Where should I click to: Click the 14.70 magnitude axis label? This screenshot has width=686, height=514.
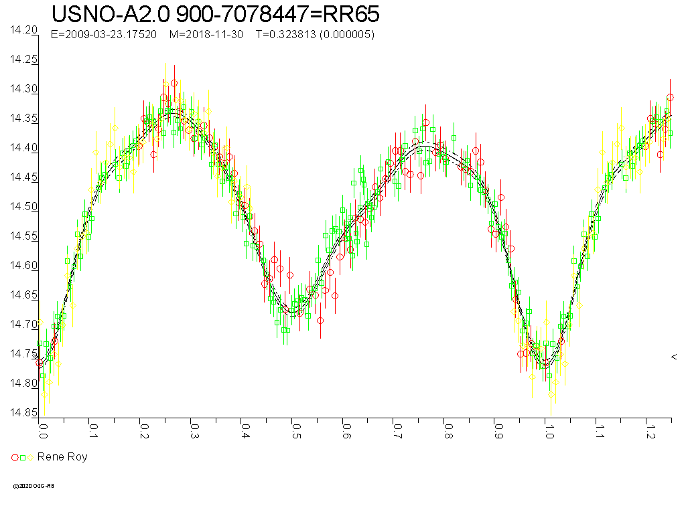point(24,324)
